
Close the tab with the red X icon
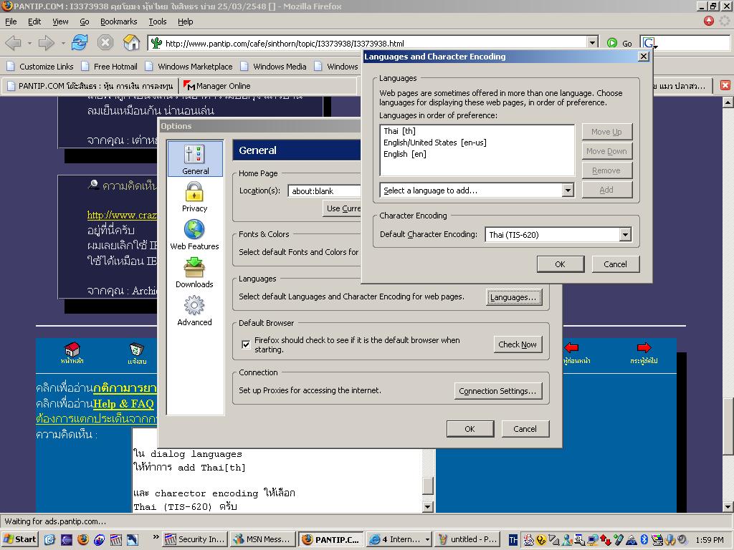[725, 86]
